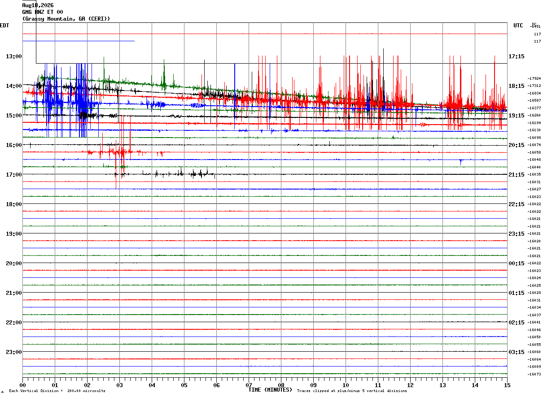Click the Grassy Mountain, GA (CERI) title
Viewport: 543px width, 397px height.
coord(66,19)
